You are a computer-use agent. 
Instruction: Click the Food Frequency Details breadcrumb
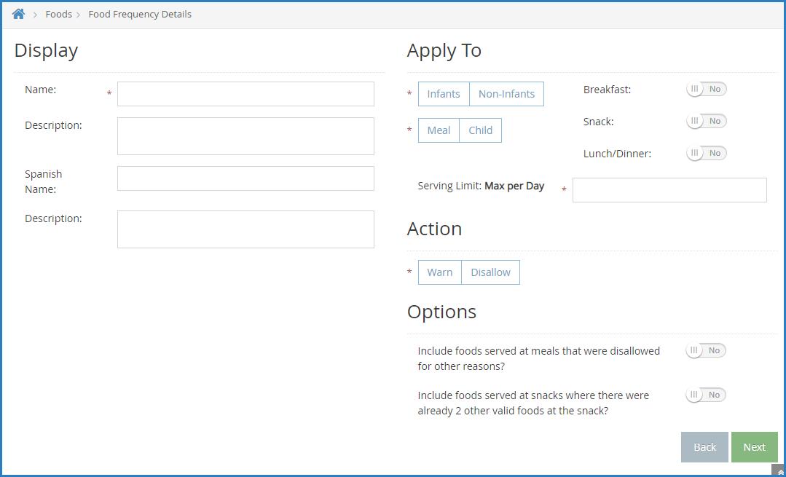pos(140,14)
